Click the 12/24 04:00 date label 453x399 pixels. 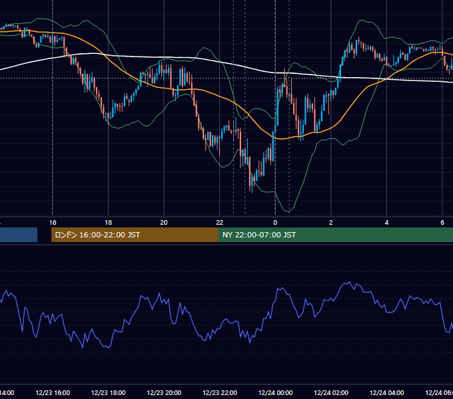pyautogui.click(x=387, y=392)
